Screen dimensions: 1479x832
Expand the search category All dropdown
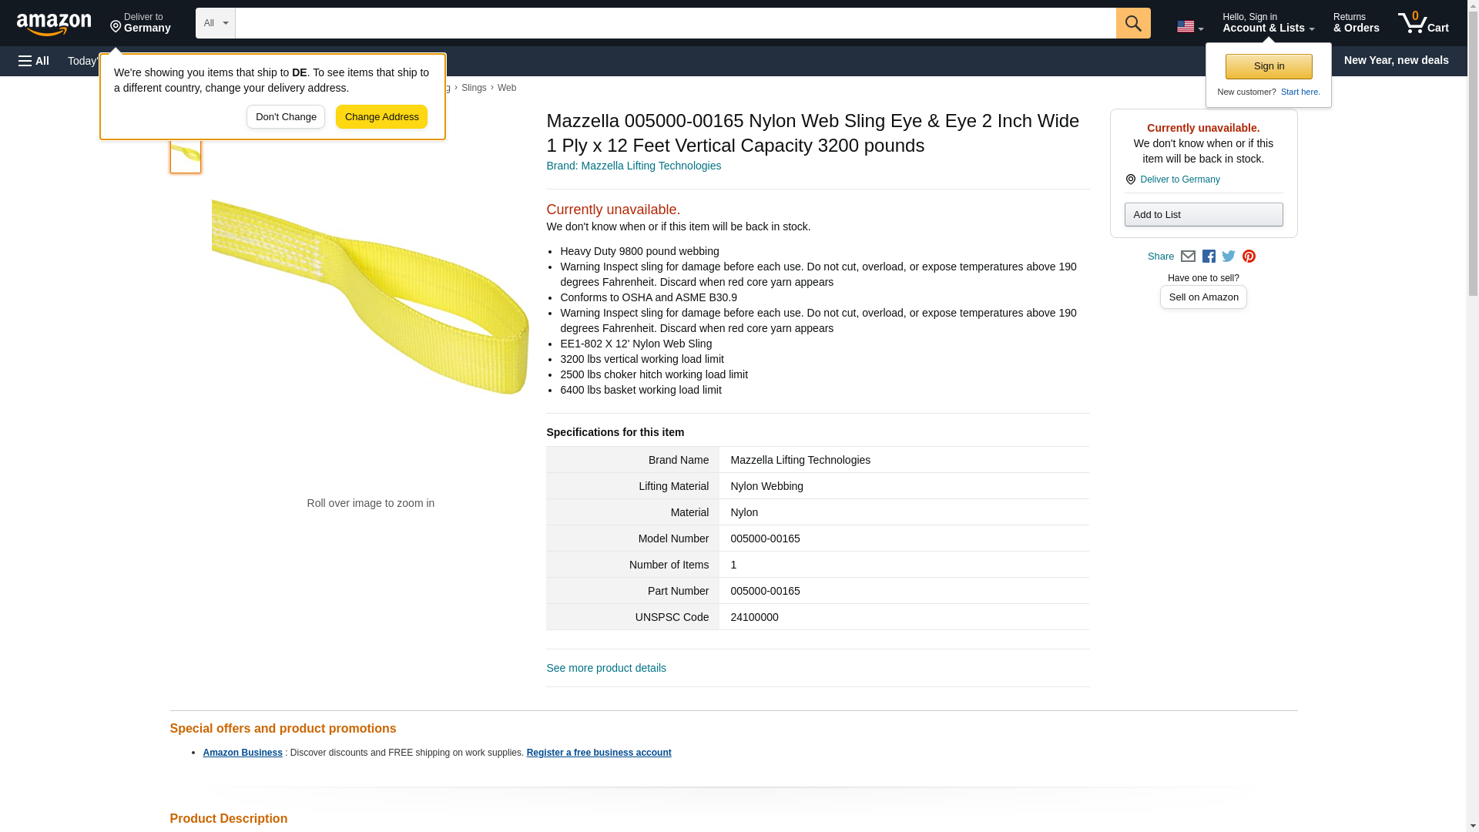click(215, 23)
